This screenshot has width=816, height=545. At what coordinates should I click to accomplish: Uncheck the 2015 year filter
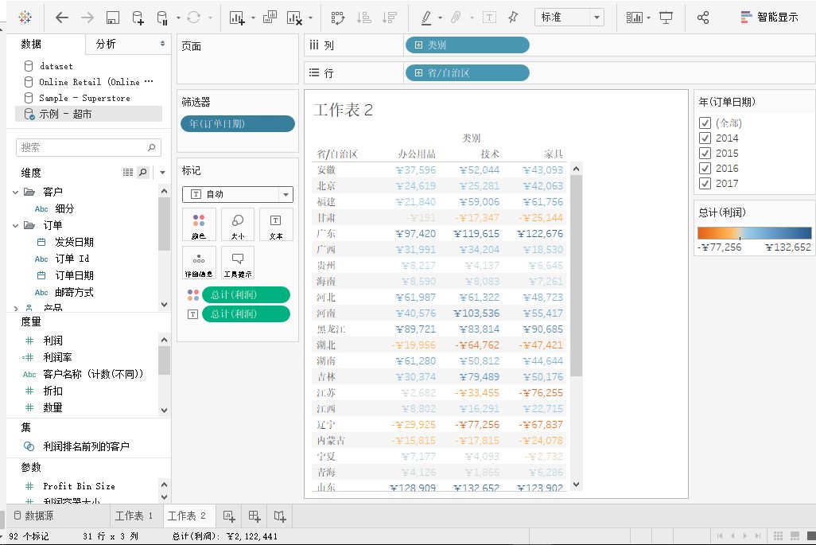tap(705, 153)
